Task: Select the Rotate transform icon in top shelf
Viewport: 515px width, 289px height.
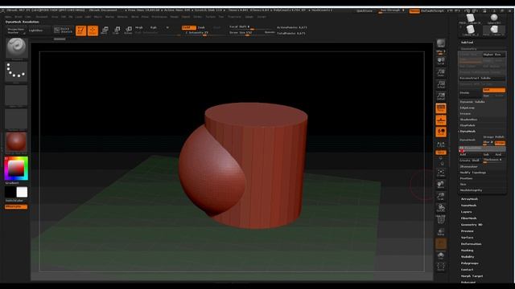Action: (128, 31)
